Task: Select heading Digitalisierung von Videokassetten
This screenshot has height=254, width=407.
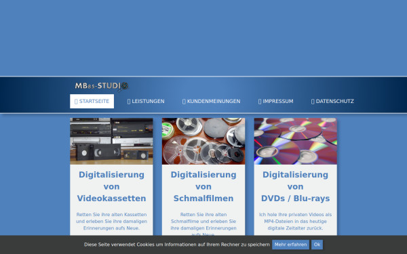Action: (111, 187)
